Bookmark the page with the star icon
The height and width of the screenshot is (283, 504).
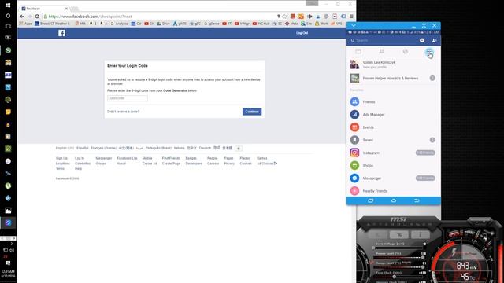[284, 17]
